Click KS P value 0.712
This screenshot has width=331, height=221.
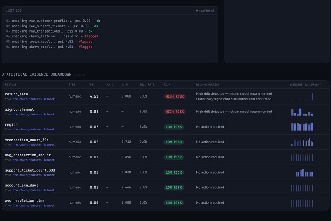click(x=126, y=142)
